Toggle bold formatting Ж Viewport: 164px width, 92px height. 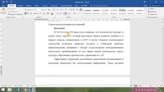tap(26, 14)
